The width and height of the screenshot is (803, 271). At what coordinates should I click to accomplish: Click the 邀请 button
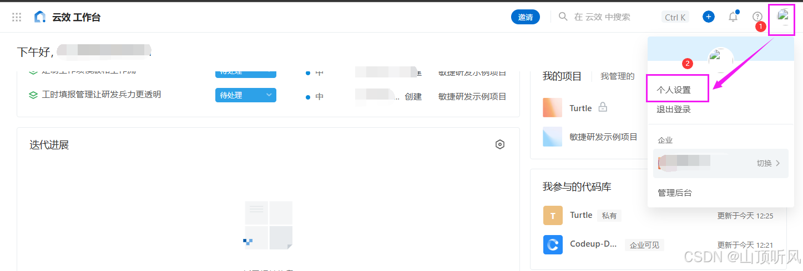526,17
